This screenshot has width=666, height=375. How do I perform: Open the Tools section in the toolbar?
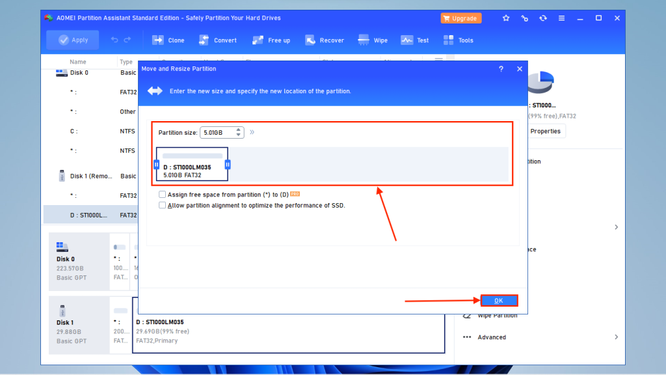click(459, 40)
